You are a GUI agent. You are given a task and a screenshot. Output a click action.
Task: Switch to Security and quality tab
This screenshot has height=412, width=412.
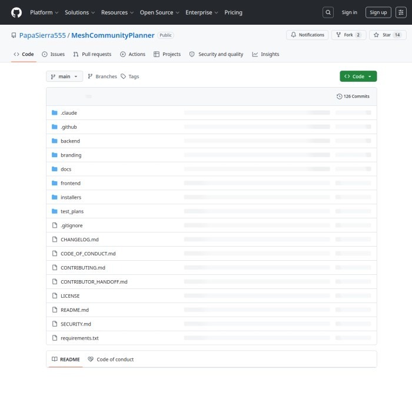click(x=216, y=54)
